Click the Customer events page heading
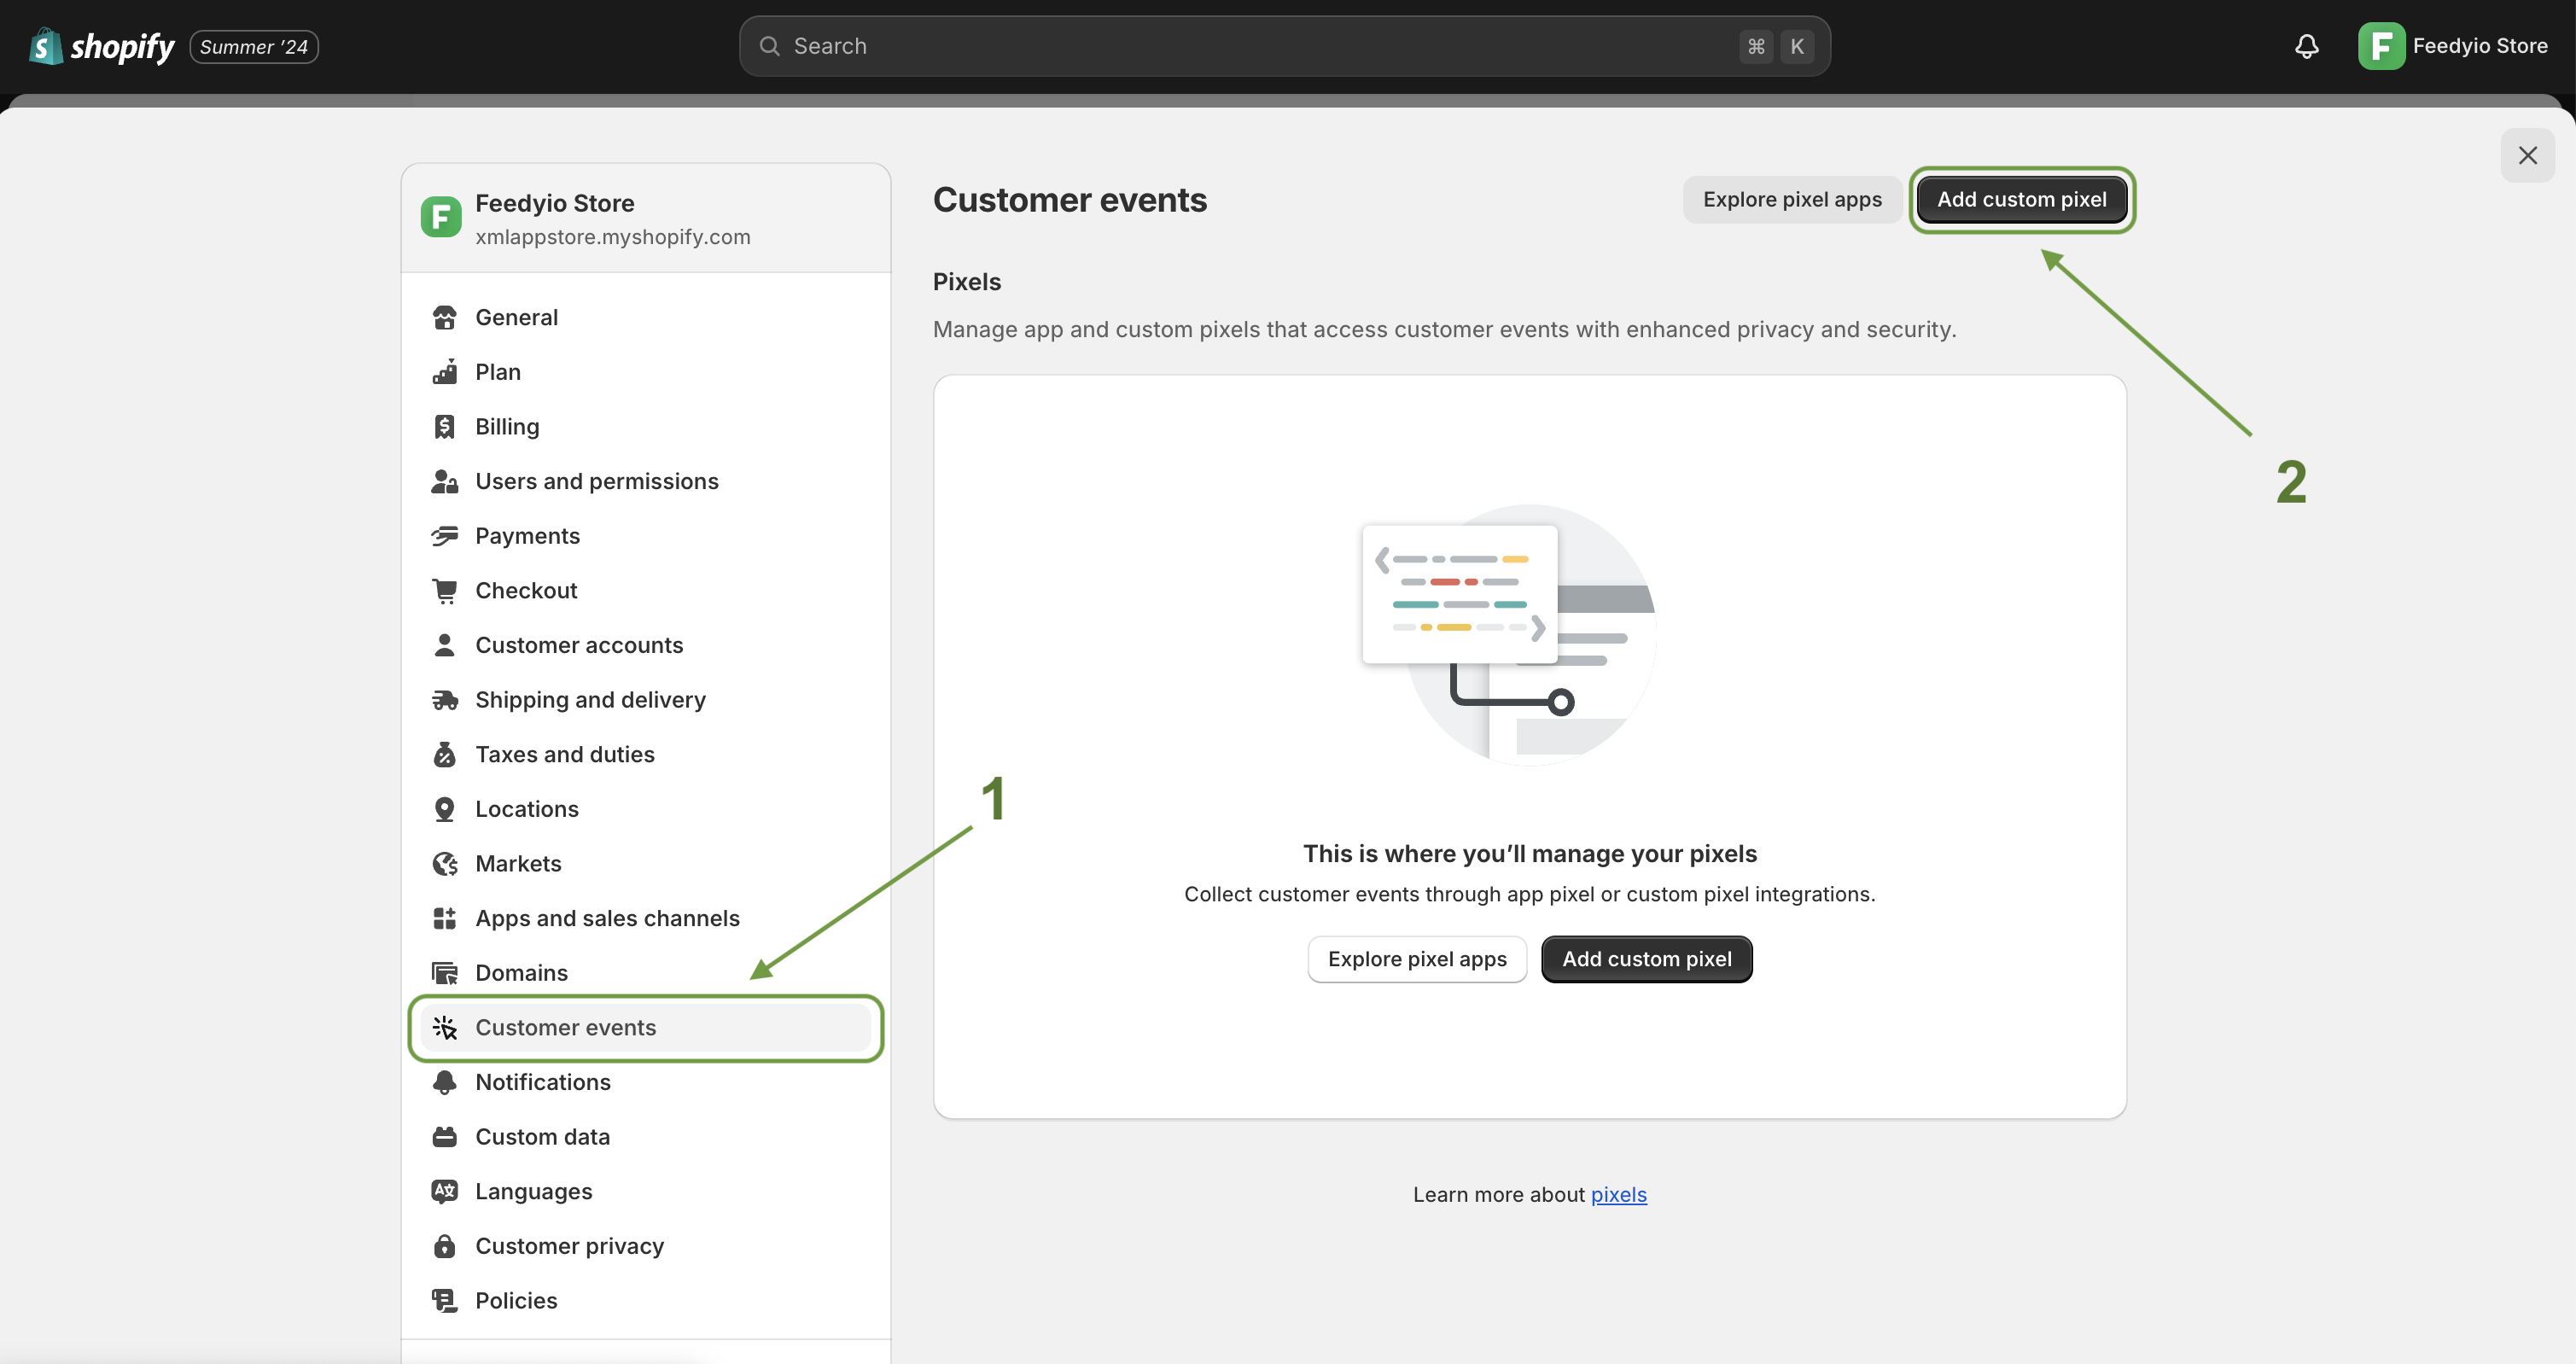Viewport: 2576px width, 1364px height. tap(1069, 200)
